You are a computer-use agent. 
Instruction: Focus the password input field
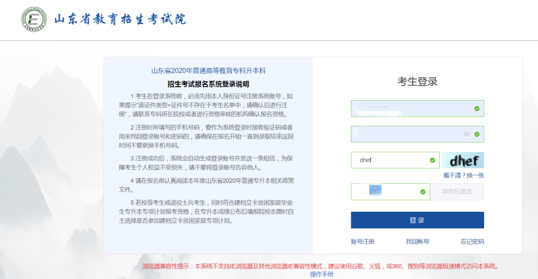click(406, 134)
